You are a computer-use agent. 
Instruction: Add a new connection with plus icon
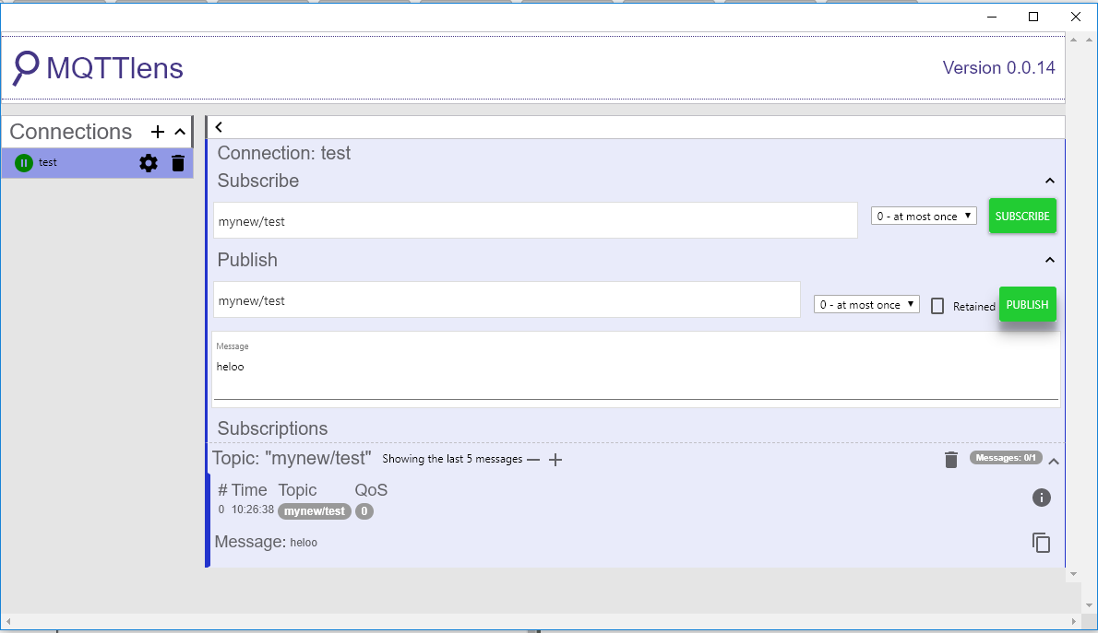158,132
